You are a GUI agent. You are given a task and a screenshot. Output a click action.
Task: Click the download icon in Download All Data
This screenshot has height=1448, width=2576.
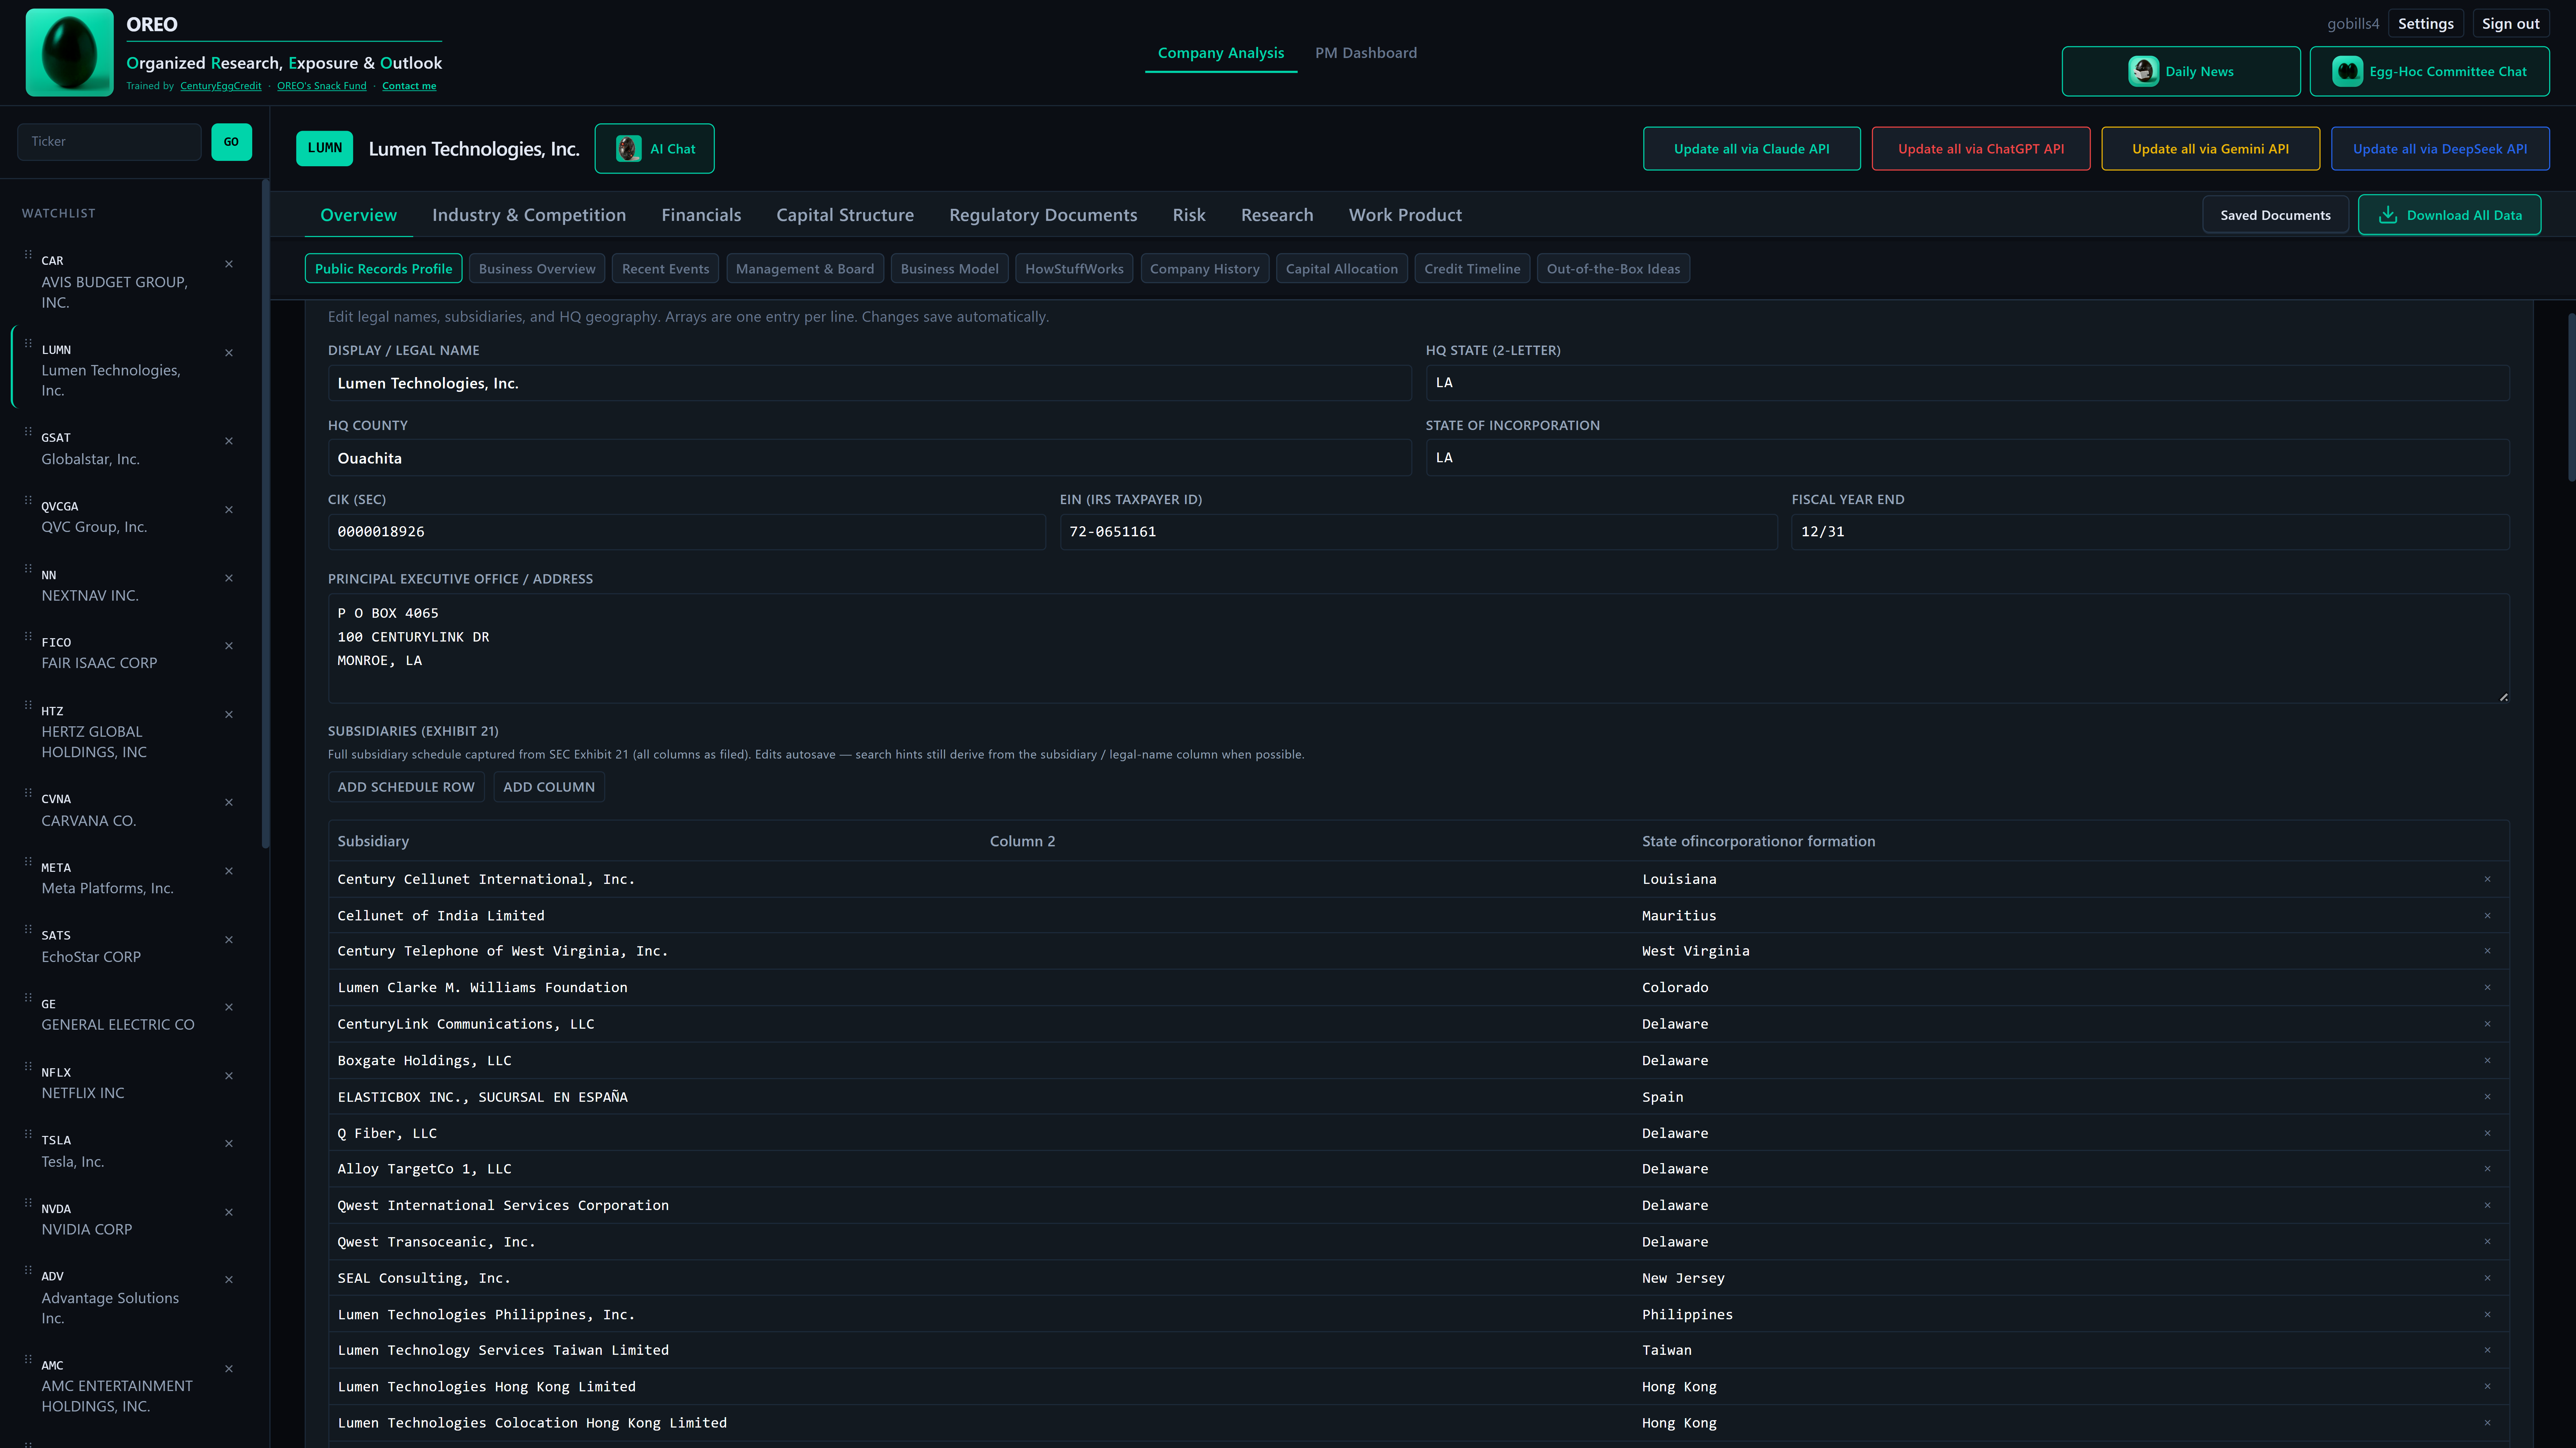coord(2388,215)
